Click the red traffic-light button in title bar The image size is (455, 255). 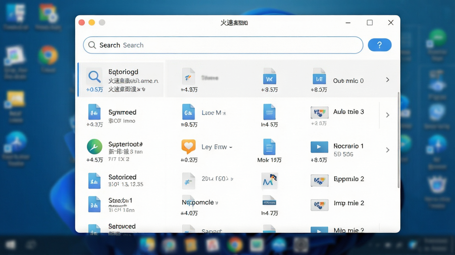(82, 23)
